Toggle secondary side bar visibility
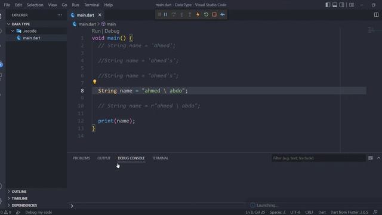 342,5
